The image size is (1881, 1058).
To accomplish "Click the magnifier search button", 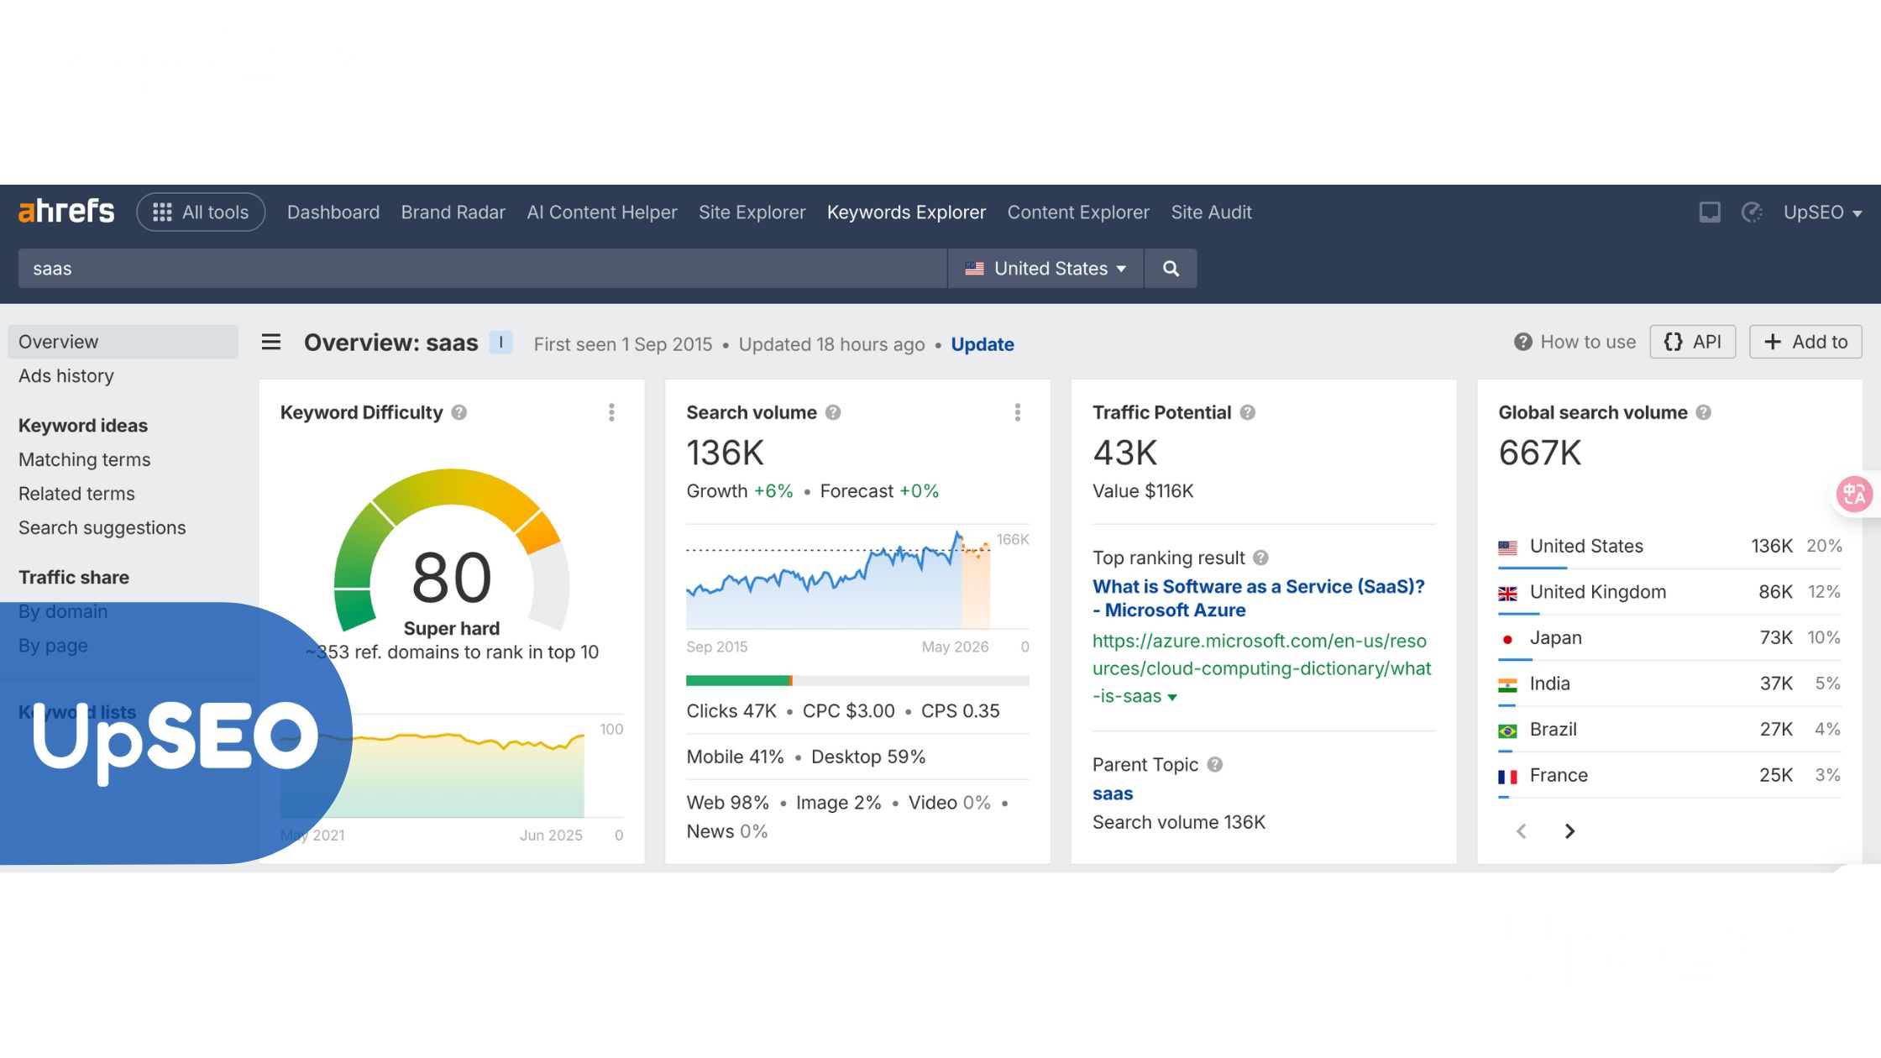I will click(x=1171, y=269).
